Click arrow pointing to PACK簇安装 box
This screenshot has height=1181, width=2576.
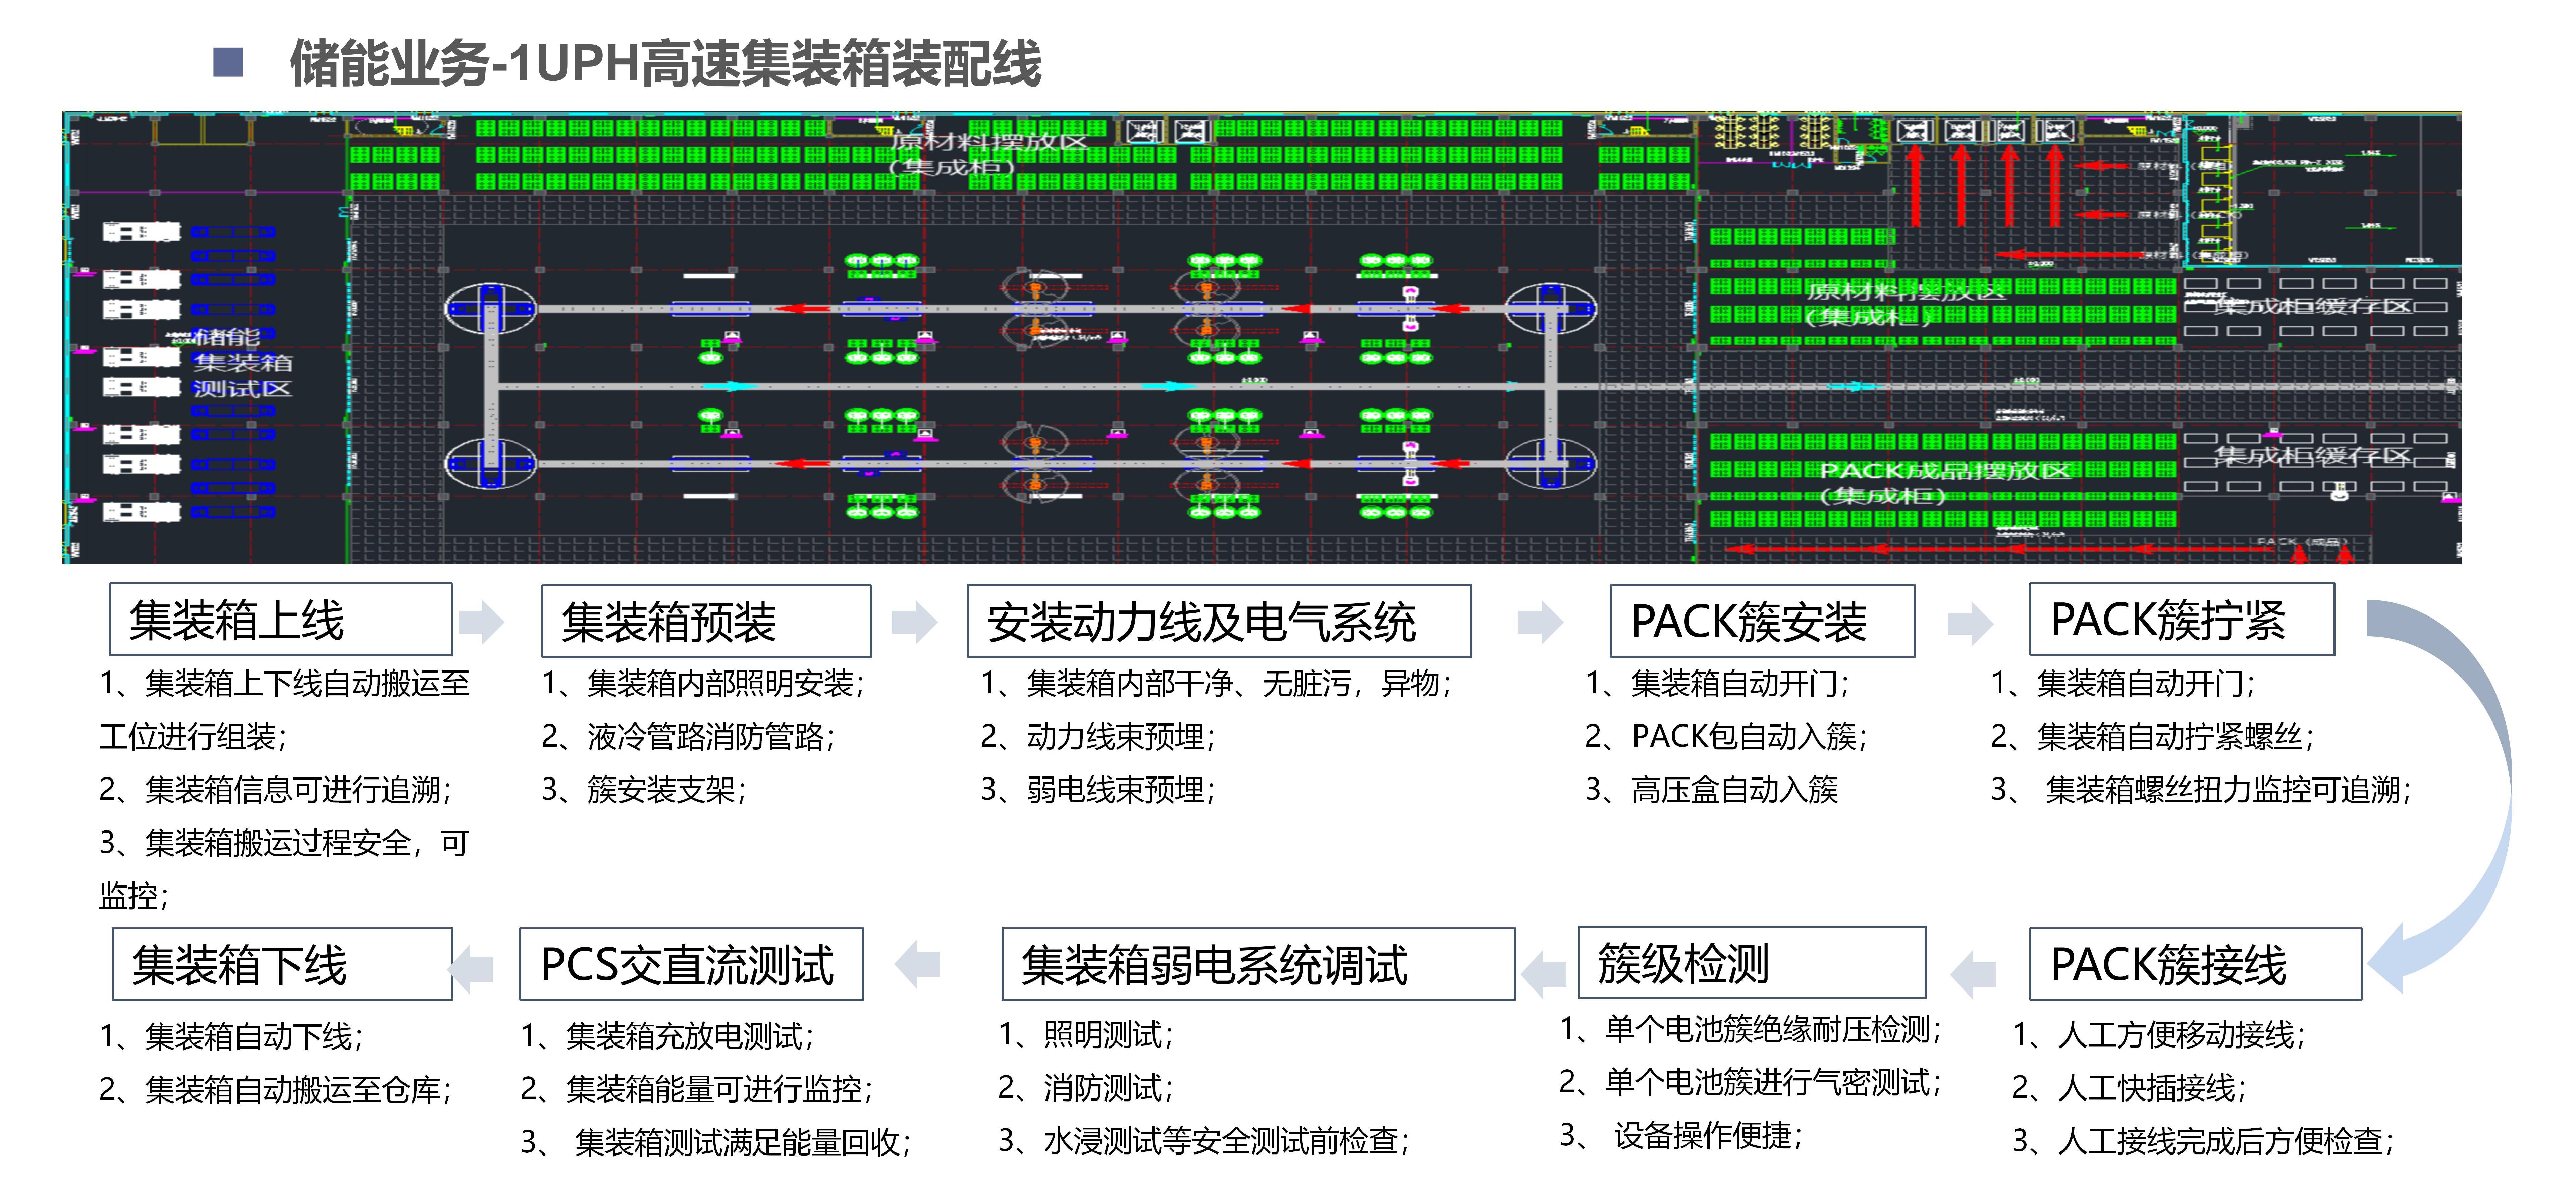1540,622
